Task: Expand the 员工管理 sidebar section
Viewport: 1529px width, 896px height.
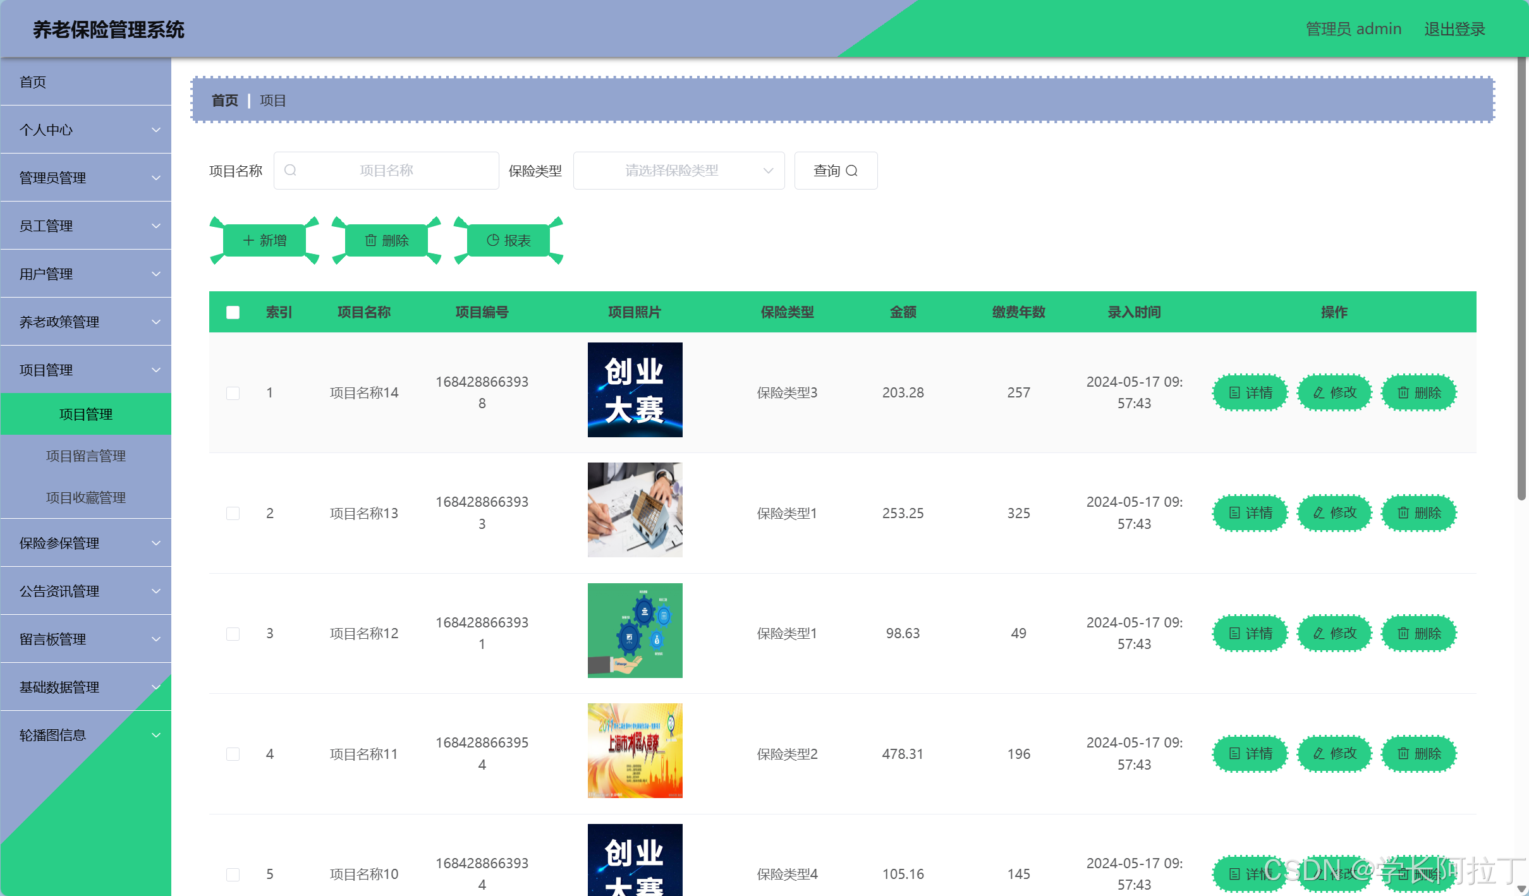Action: (x=86, y=226)
